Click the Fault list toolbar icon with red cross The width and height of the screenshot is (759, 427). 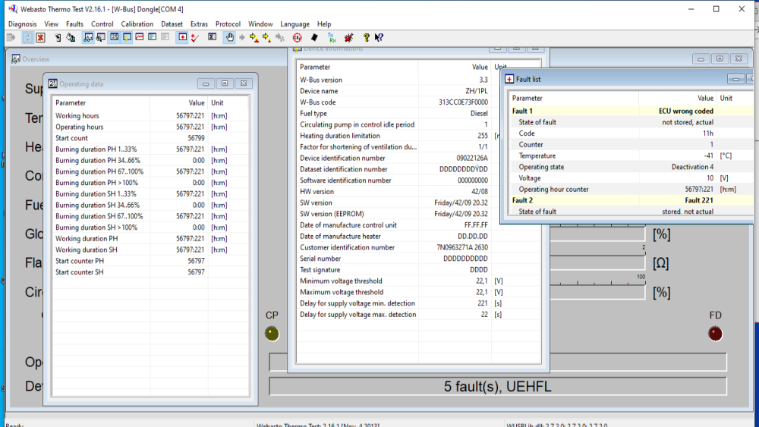coord(182,37)
